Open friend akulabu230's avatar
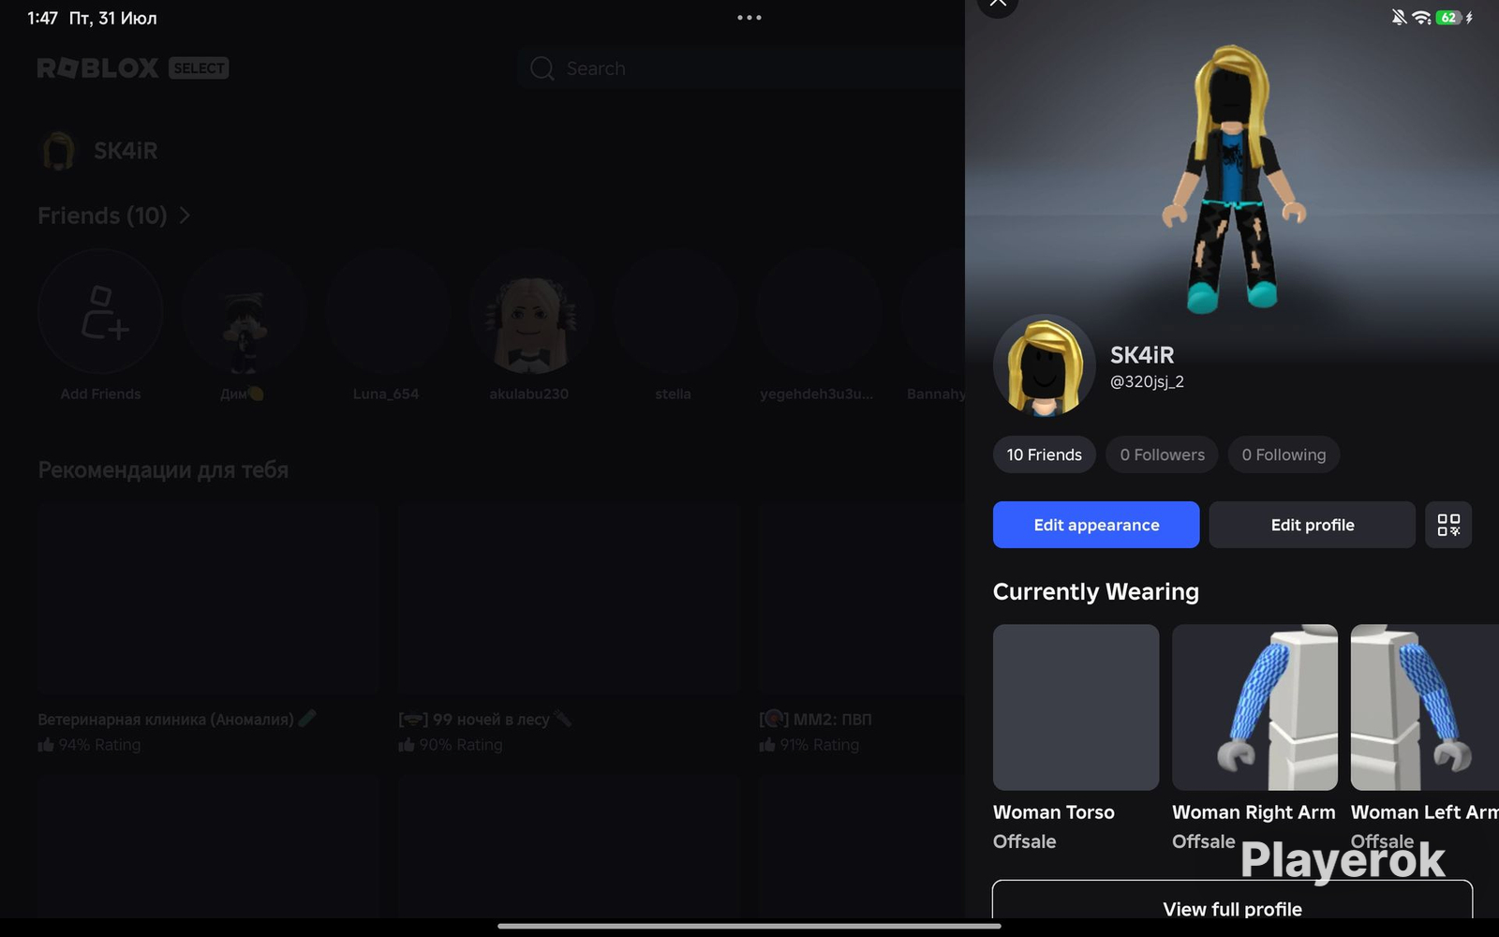This screenshot has width=1499, height=937. [530, 312]
